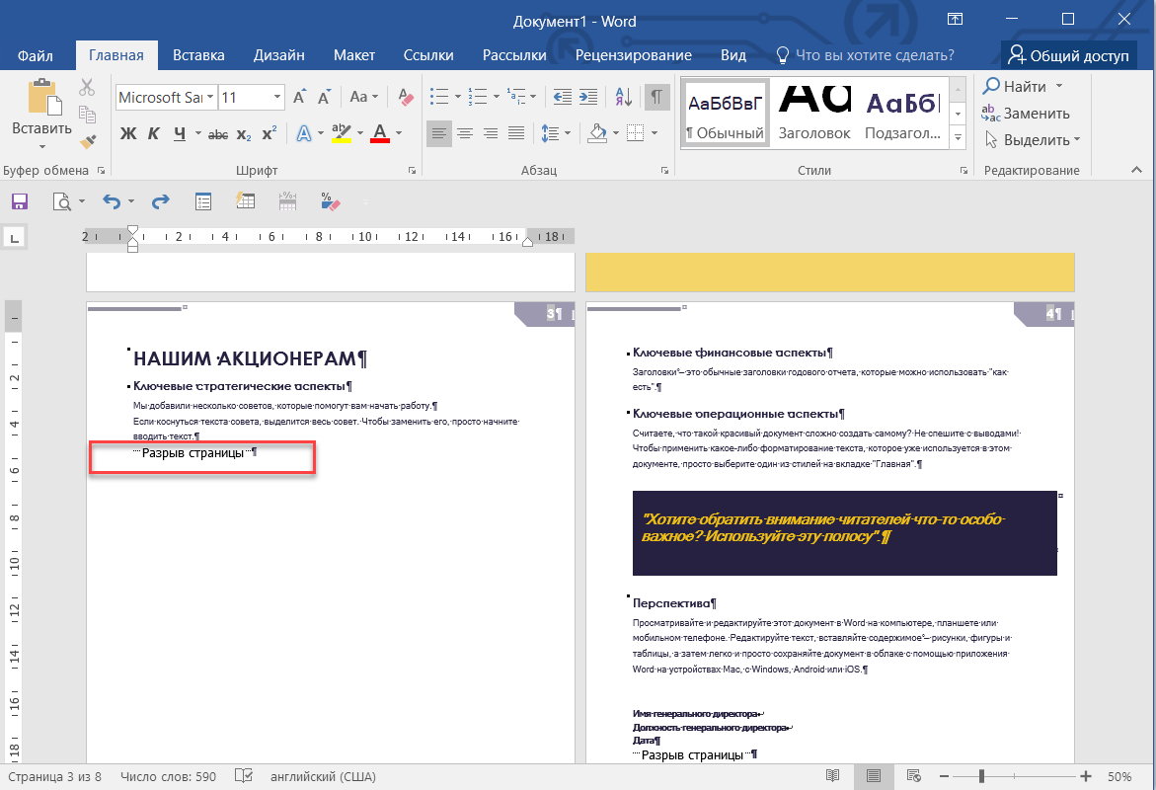The height and width of the screenshot is (790, 1156).
Task: Undo last action with the blue arrow
Action: pos(112,200)
